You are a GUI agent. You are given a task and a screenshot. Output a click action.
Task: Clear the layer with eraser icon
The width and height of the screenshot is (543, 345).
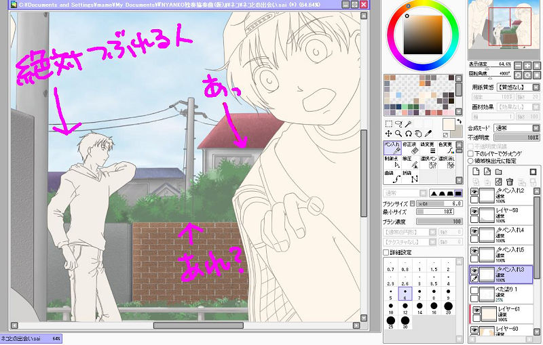(x=498, y=182)
